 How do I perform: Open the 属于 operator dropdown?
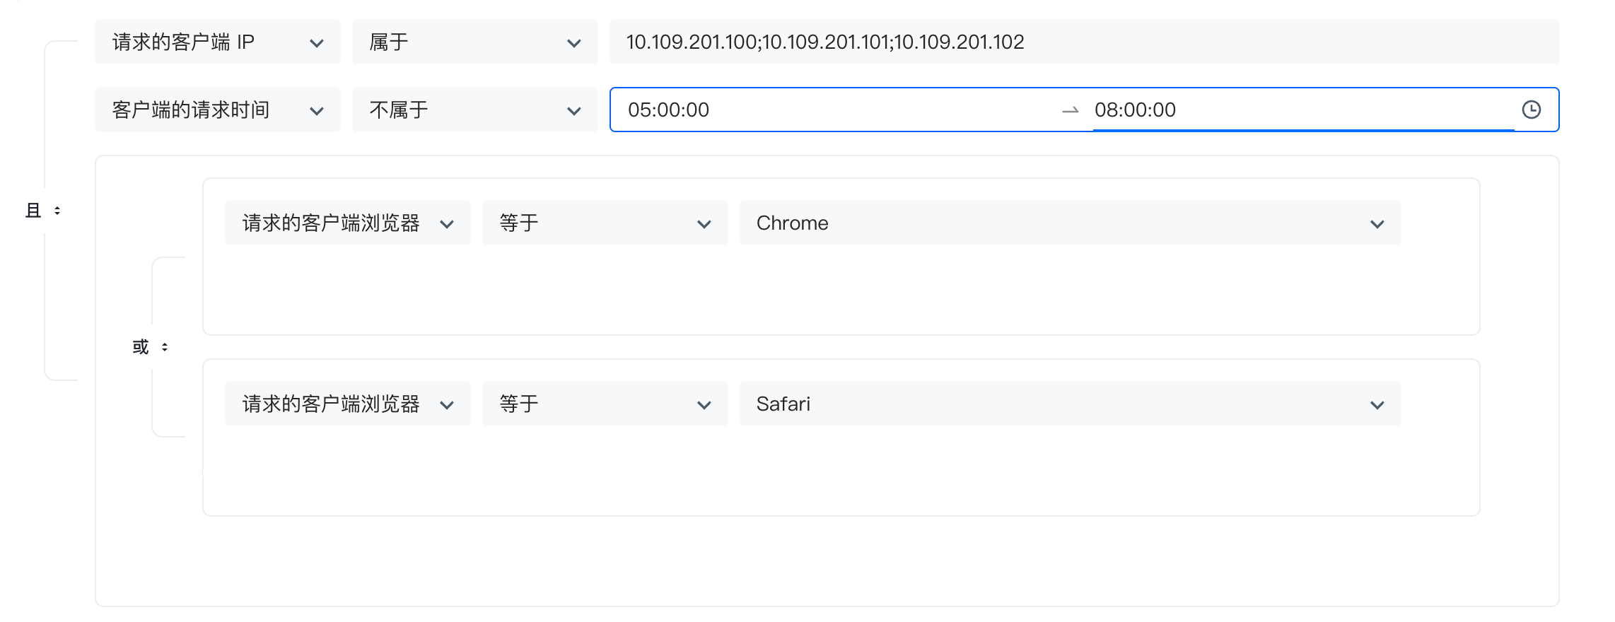(x=474, y=42)
